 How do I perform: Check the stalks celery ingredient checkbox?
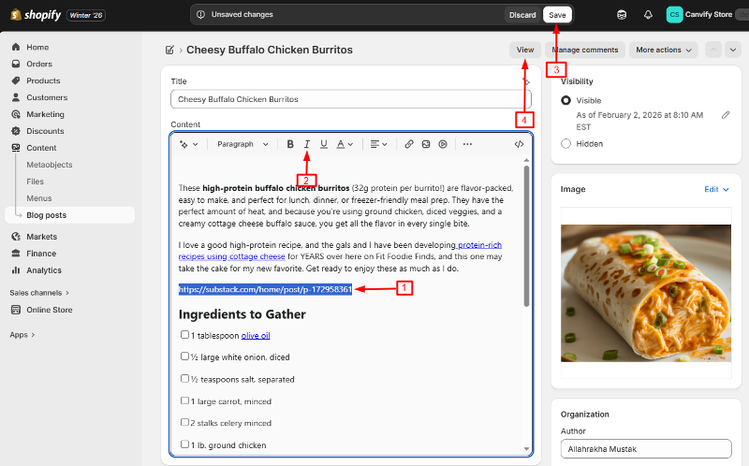(184, 422)
